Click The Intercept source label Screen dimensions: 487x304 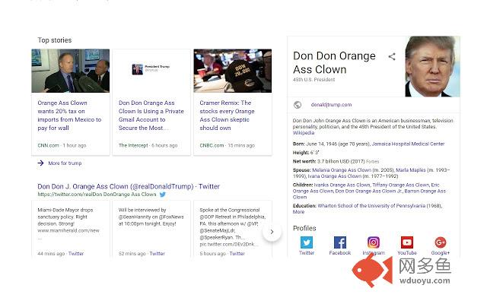point(133,145)
